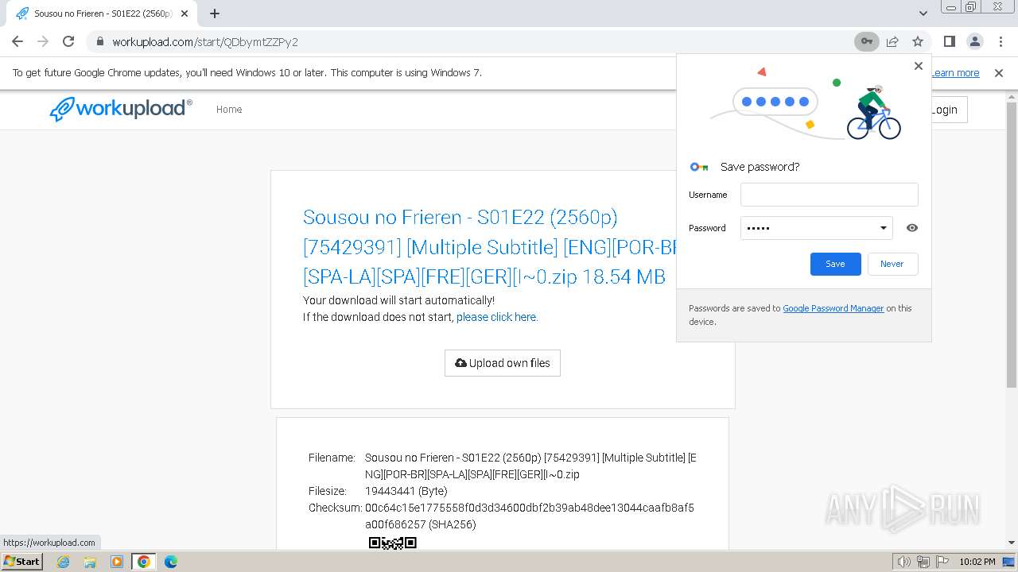Open the tab search chevron
The height and width of the screenshot is (572, 1018).
pos(923,14)
